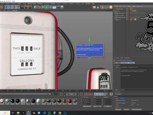Click the Hide all button
Screen dimensions: 153x115
[126, 110]
